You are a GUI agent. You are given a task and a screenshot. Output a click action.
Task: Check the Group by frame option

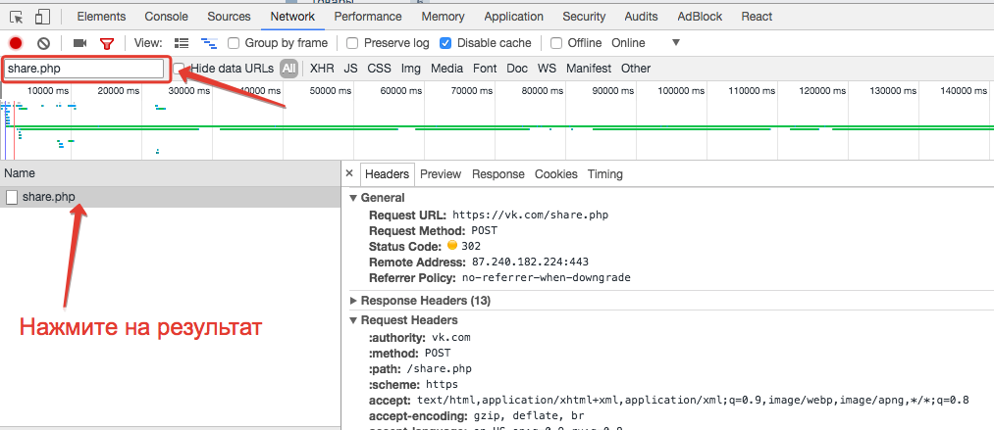(x=234, y=43)
